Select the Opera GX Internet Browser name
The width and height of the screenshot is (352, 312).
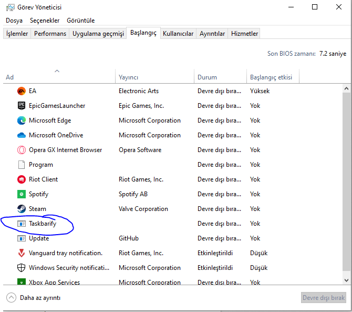click(66, 150)
